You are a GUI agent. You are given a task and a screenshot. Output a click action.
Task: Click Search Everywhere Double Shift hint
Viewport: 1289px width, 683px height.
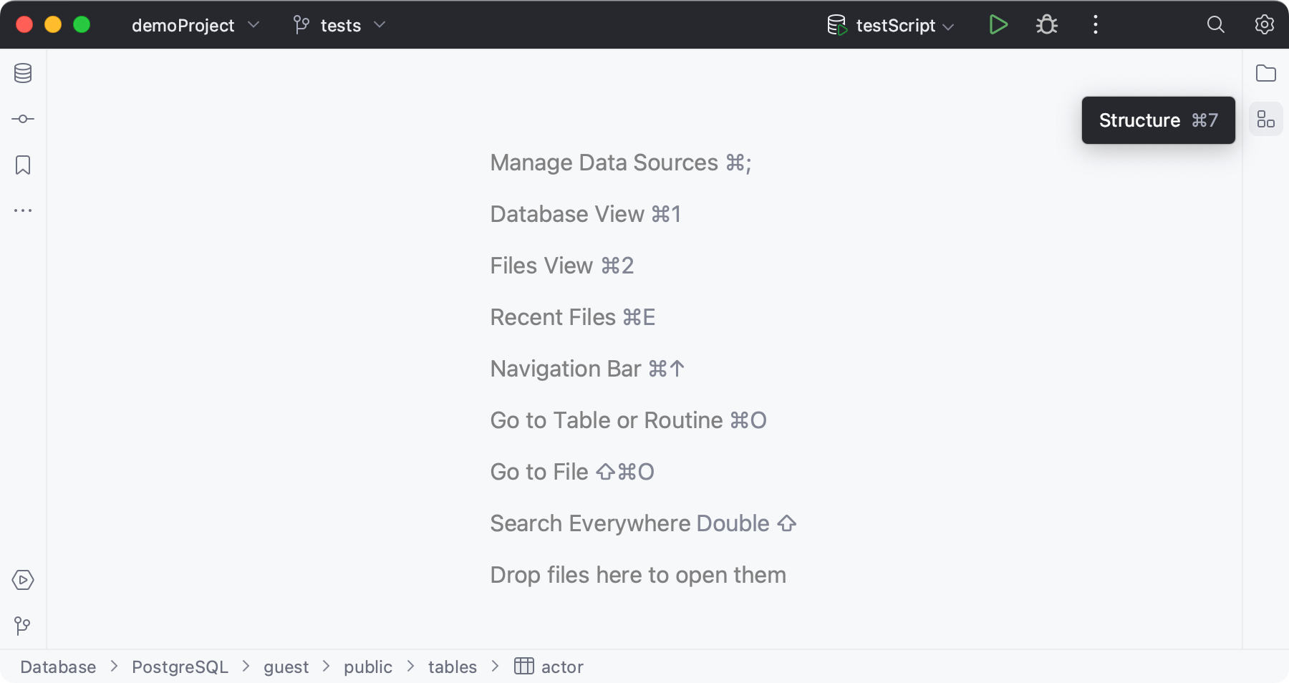[x=644, y=523]
